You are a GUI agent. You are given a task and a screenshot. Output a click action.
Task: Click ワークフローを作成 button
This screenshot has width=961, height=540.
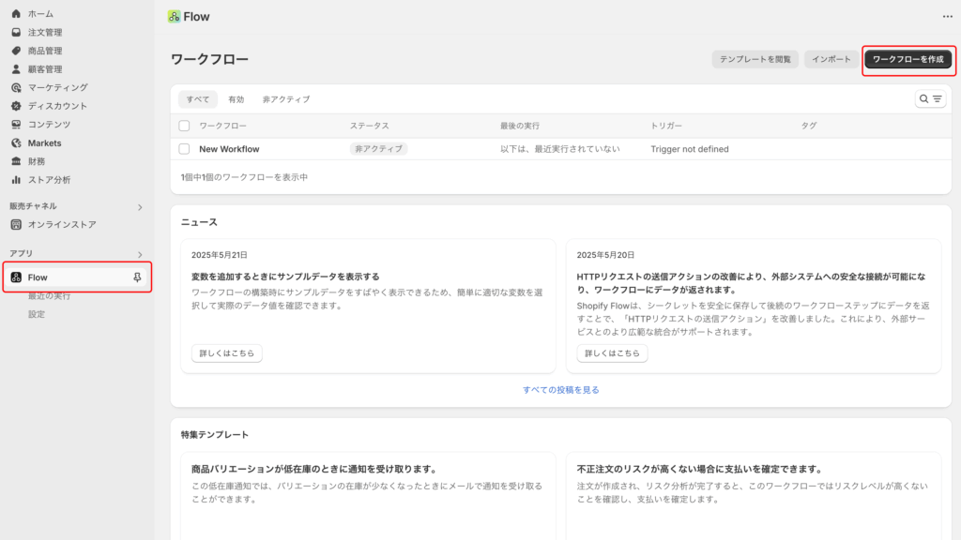coord(908,59)
